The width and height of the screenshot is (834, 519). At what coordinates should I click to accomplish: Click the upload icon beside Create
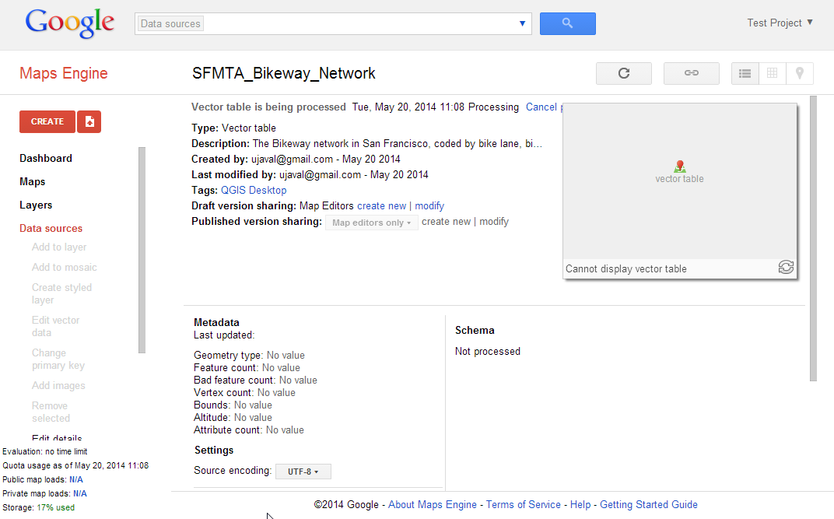coord(89,121)
